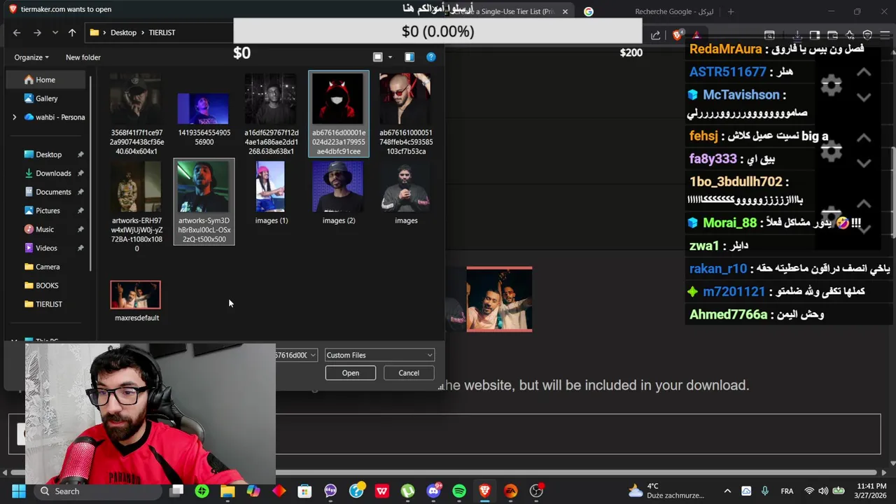The height and width of the screenshot is (504, 896).
Task: Create a New folder
Action: click(83, 57)
